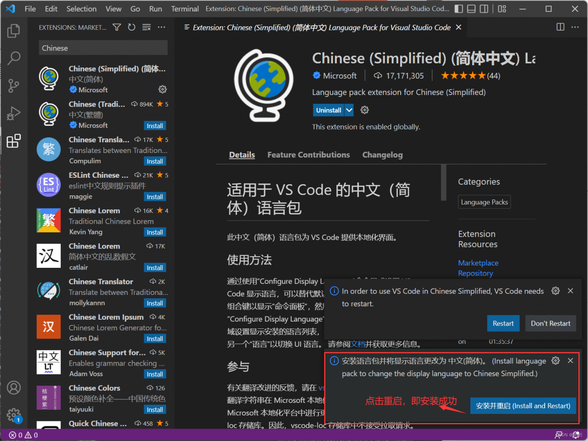The width and height of the screenshot is (588, 441).
Task: Open editor More Actions ellipsis menu
Action: pyautogui.click(x=575, y=27)
